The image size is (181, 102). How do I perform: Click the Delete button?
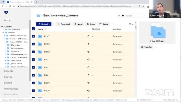pyautogui.click(x=104, y=24)
